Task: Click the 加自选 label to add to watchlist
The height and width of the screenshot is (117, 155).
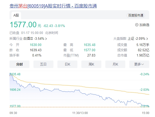Action: [x=144, y=25]
